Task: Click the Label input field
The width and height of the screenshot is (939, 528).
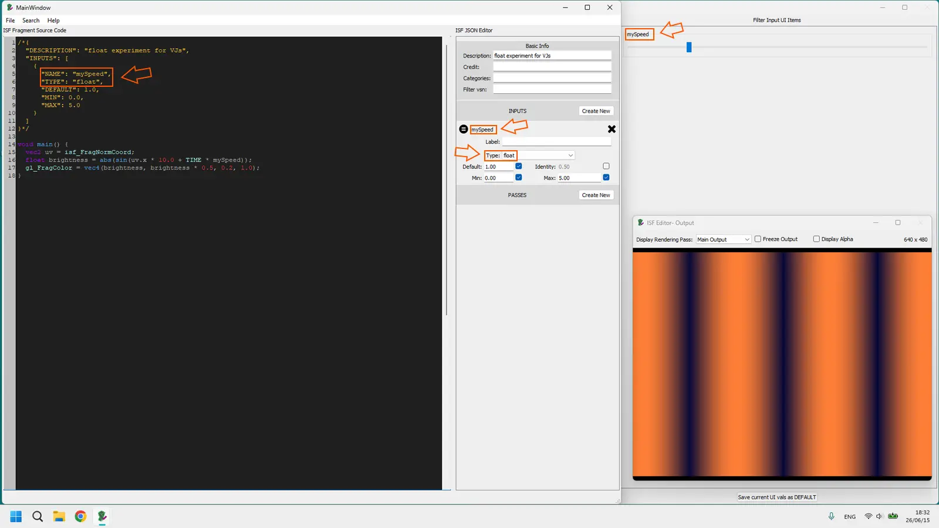Action: (556, 142)
